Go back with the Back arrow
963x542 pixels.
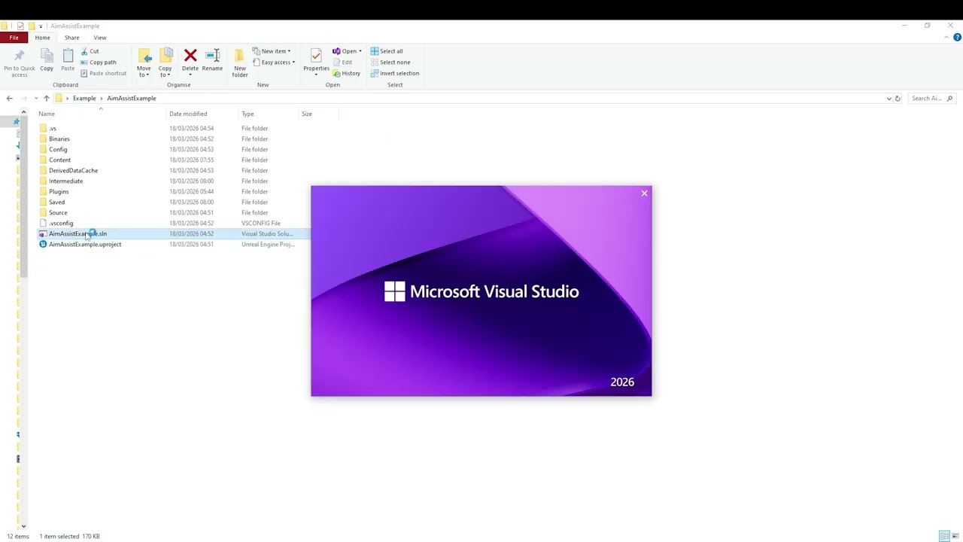(x=9, y=99)
